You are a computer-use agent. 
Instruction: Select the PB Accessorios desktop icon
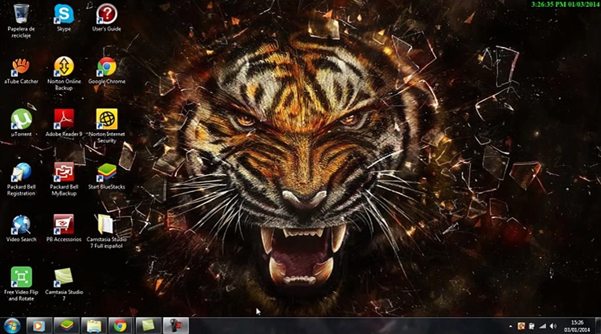click(64, 229)
